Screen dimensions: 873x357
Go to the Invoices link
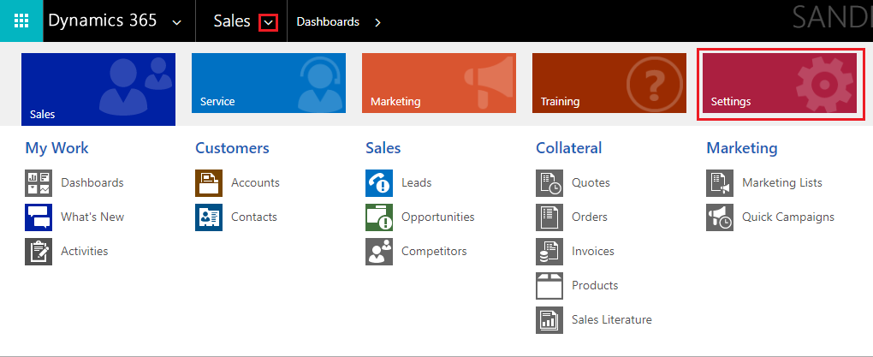(592, 252)
